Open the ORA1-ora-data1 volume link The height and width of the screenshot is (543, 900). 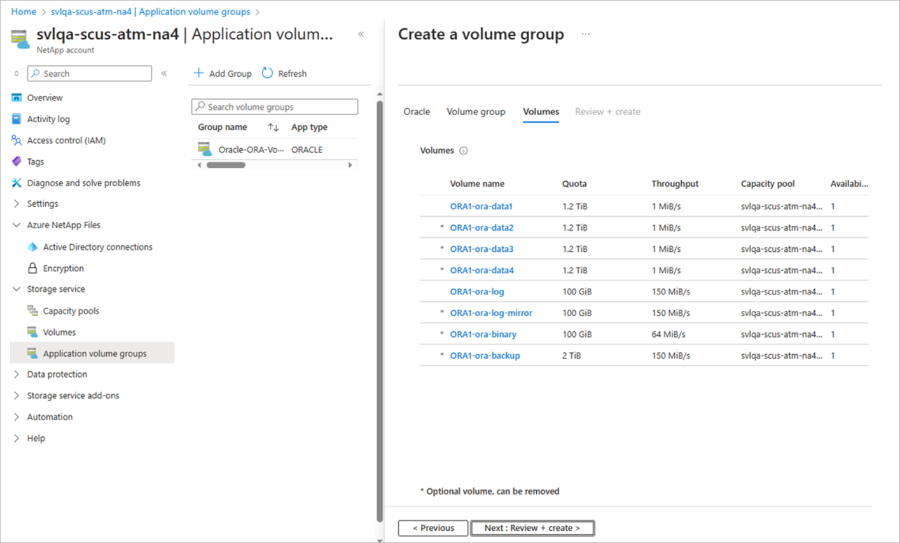click(481, 206)
